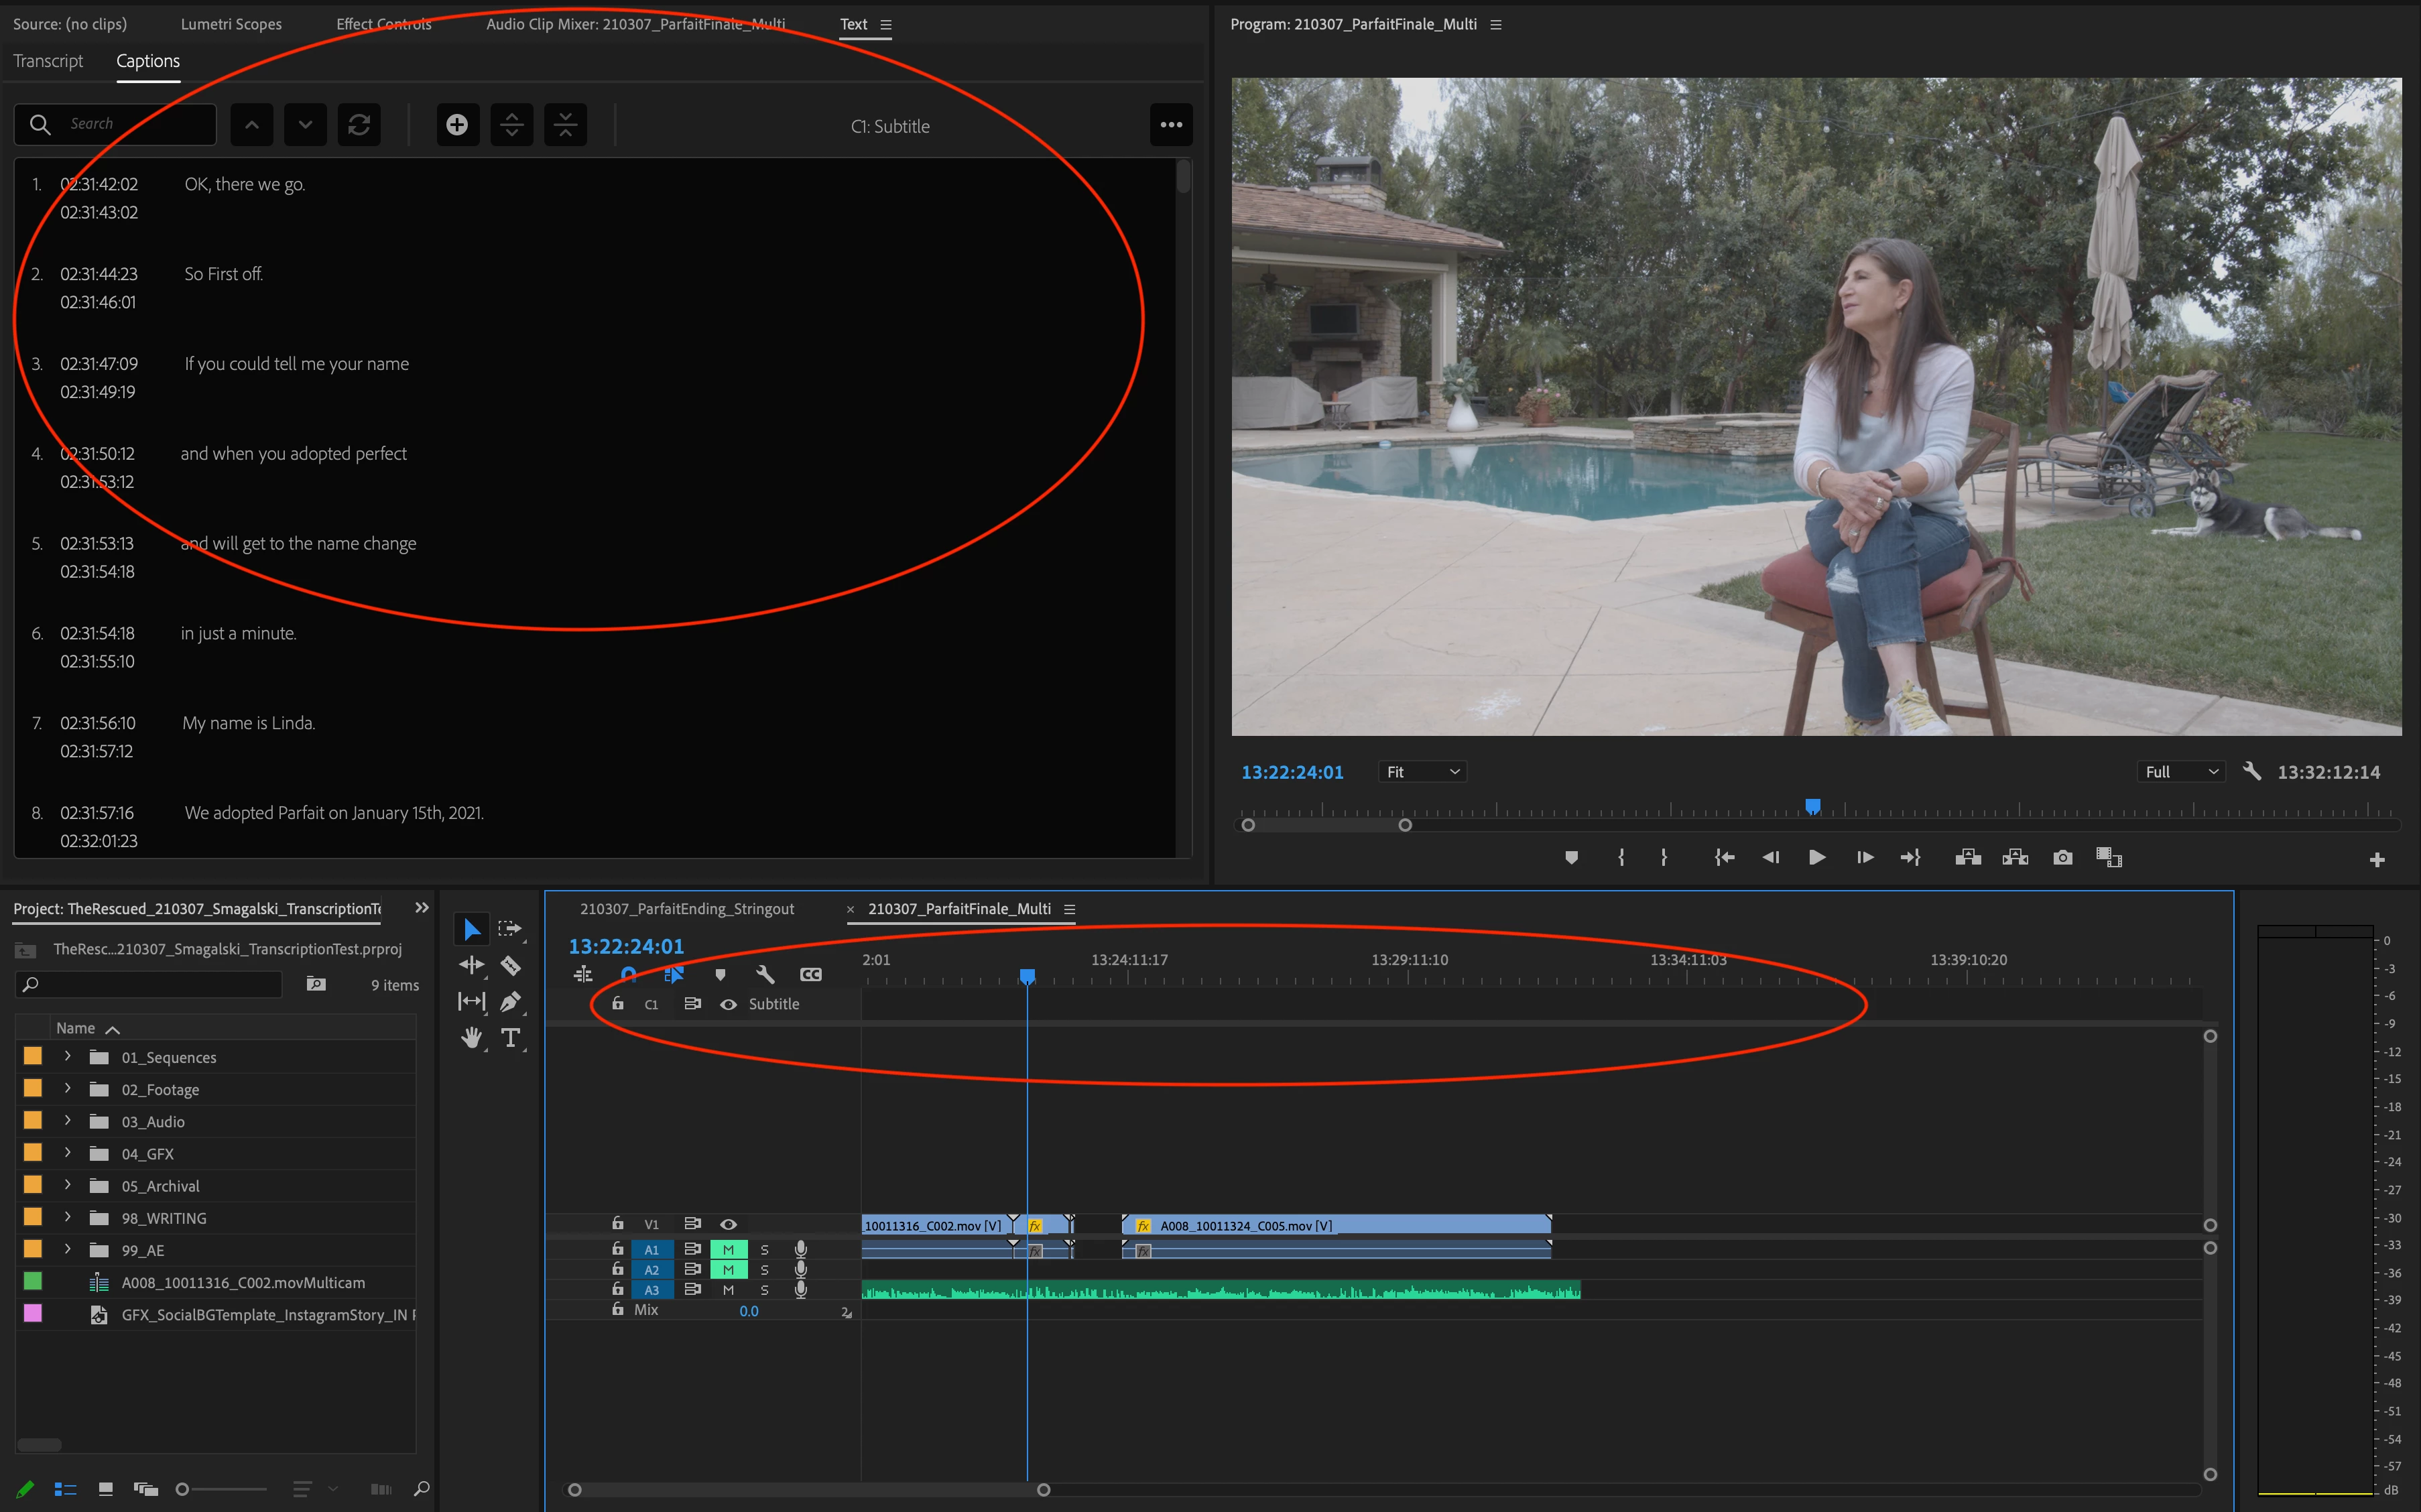Open the Lumetri Scopes panel tab

231,24
